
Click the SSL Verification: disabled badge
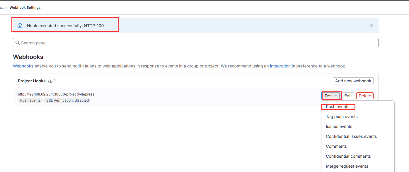(68, 100)
